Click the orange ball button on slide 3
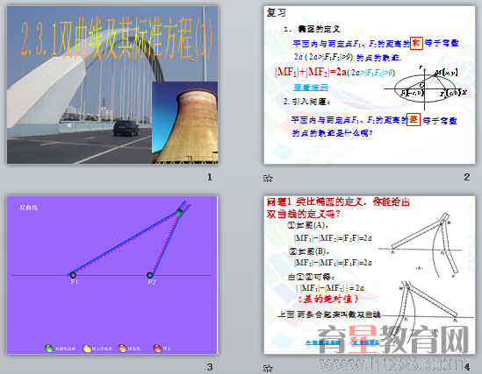This screenshot has width=482, height=374. click(123, 349)
